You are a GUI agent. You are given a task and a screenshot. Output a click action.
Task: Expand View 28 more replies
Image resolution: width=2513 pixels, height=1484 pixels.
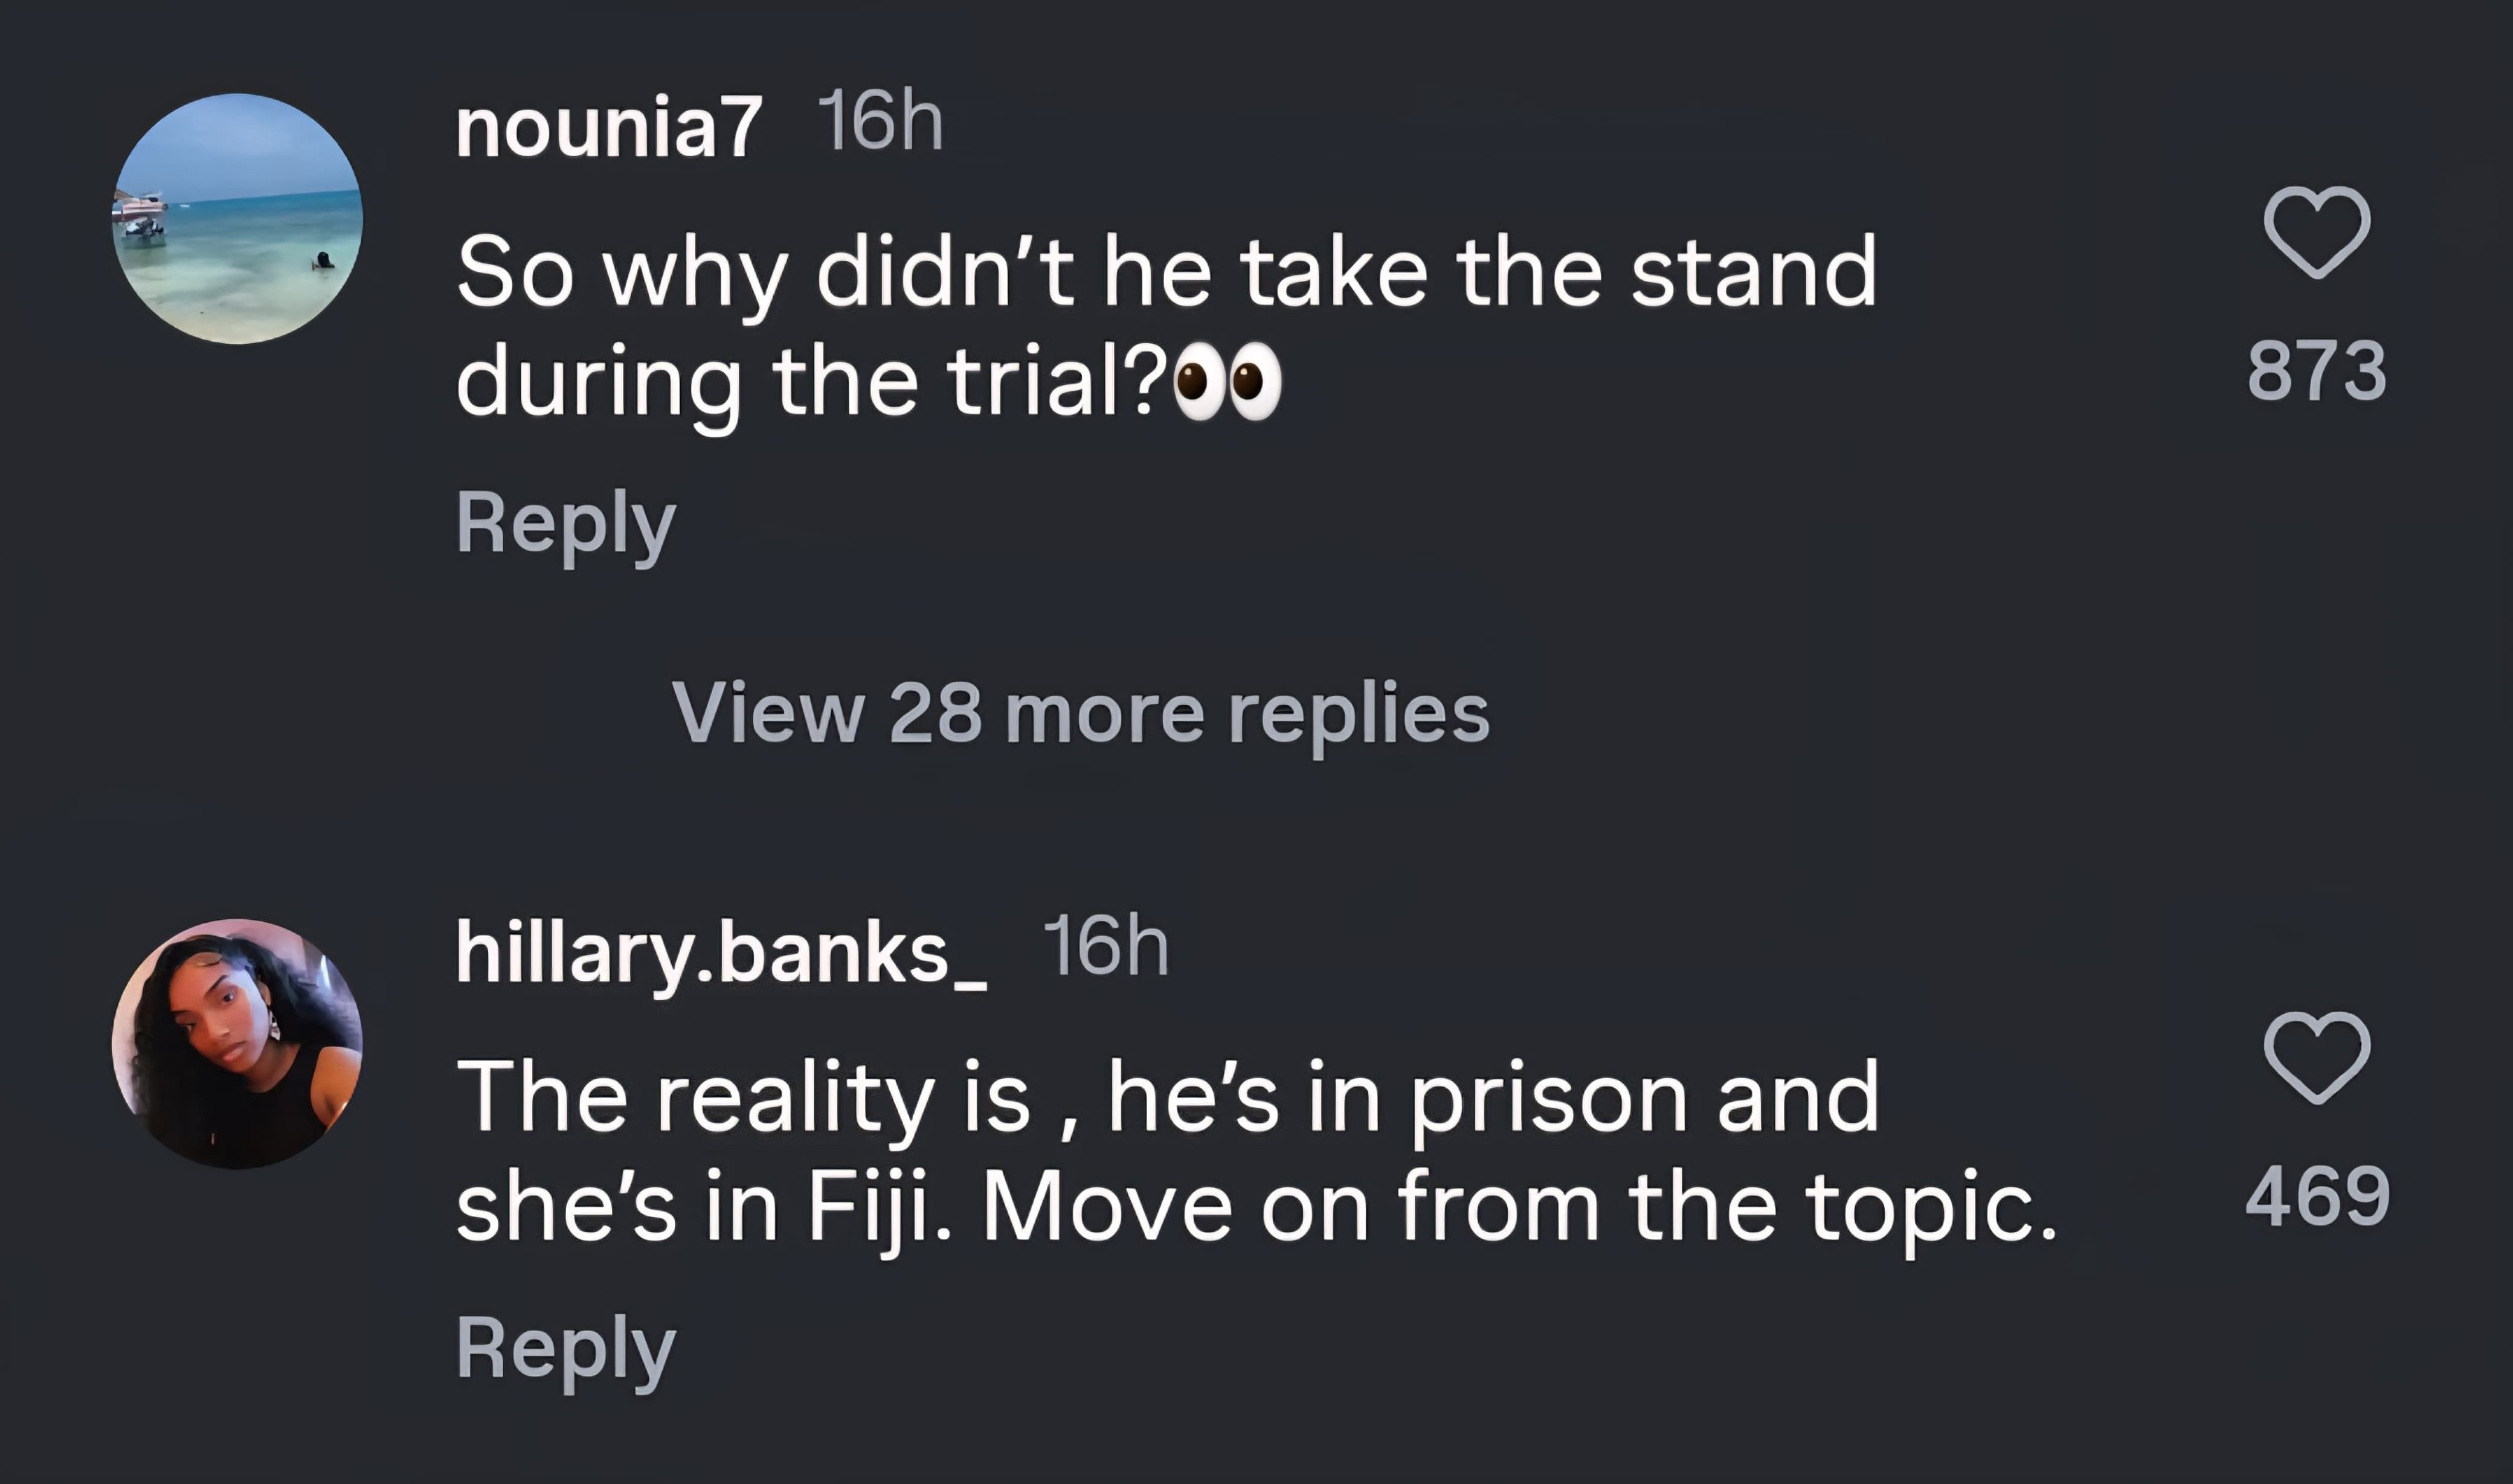tap(1080, 712)
